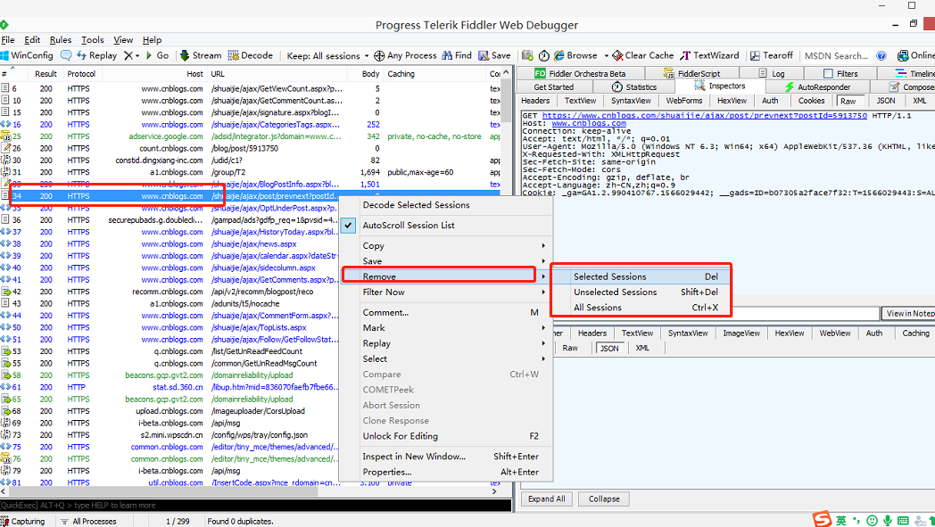Open the Keep: All sessions dropdown

[x=327, y=56]
